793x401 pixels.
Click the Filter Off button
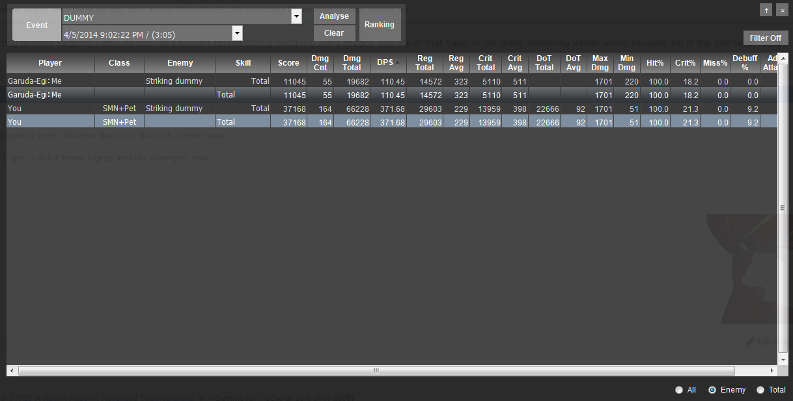[x=766, y=38]
